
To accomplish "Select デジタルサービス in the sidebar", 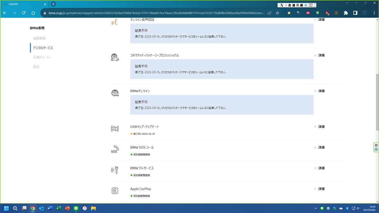I will 43,48.
